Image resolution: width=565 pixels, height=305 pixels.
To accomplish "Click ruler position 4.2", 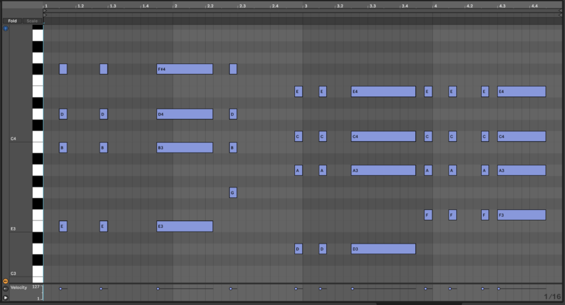I will point(469,6).
